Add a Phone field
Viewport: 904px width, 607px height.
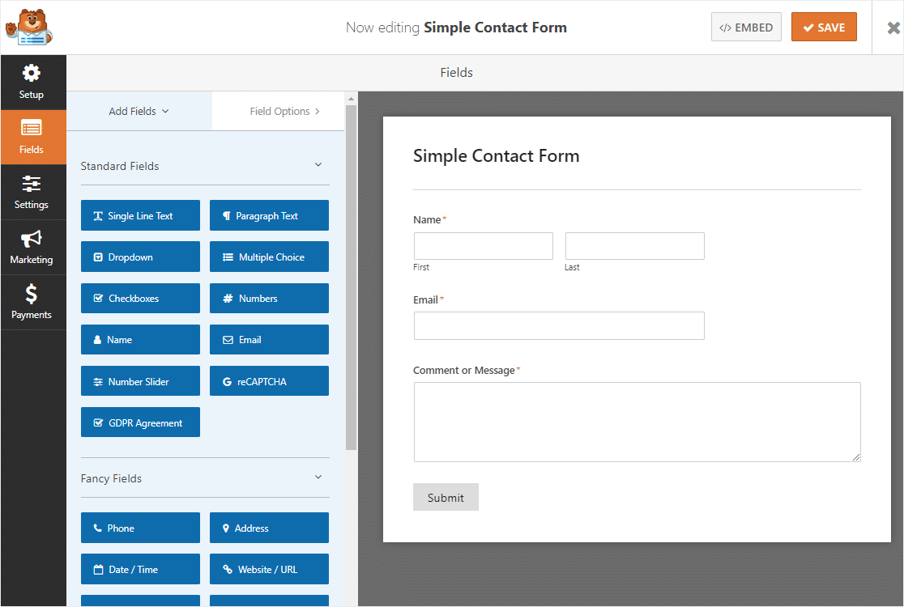140,528
